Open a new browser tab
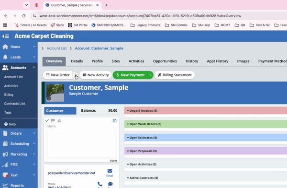This screenshot has width=287, height=188. tap(106, 5)
